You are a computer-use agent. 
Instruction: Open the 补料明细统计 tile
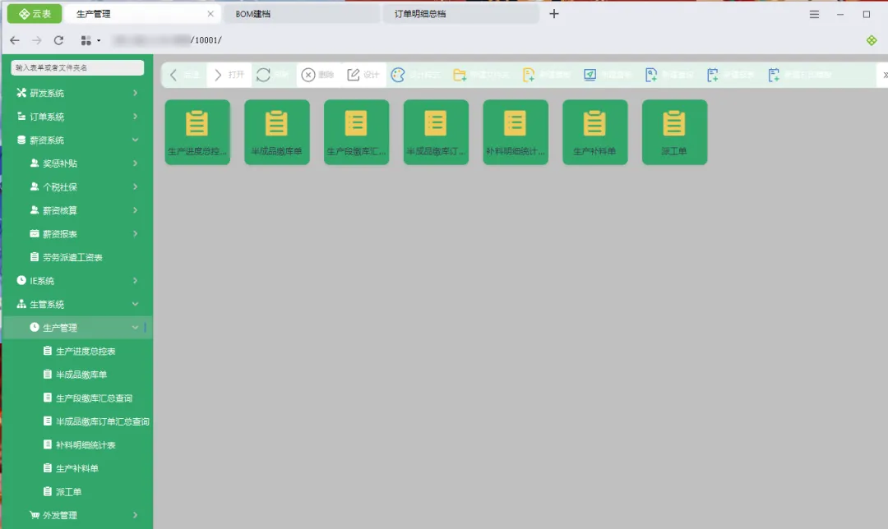(516, 132)
